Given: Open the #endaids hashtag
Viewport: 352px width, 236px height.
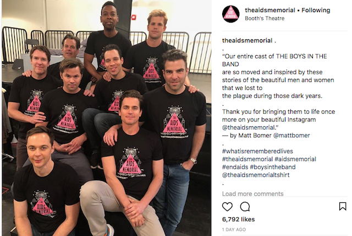Looking at the screenshot, I should pyautogui.click(x=235, y=167).
